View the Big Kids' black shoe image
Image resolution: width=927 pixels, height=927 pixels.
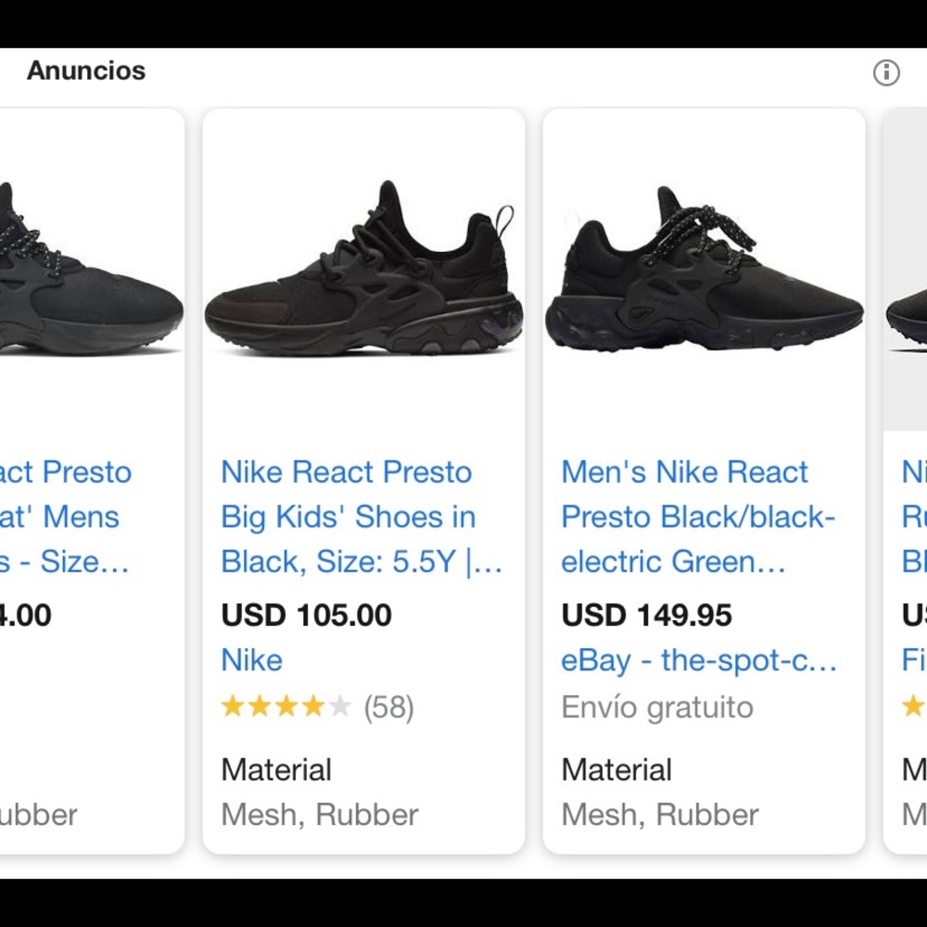pos(363,268)
